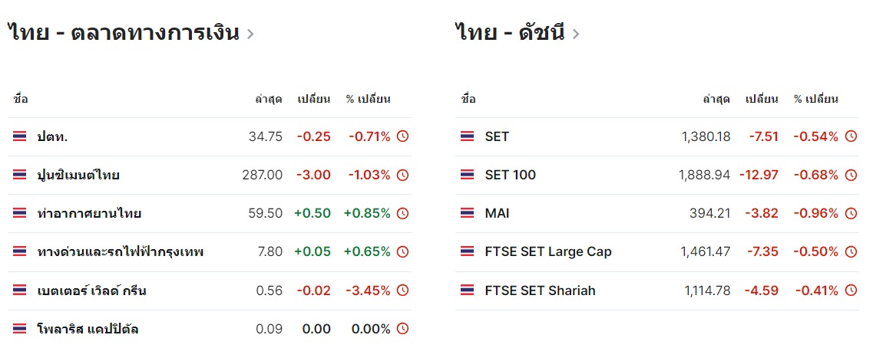The height and width of the screenshot is (348, 873).
Task: Open the SET 100 index link
Action: click(x=511, y=175)
